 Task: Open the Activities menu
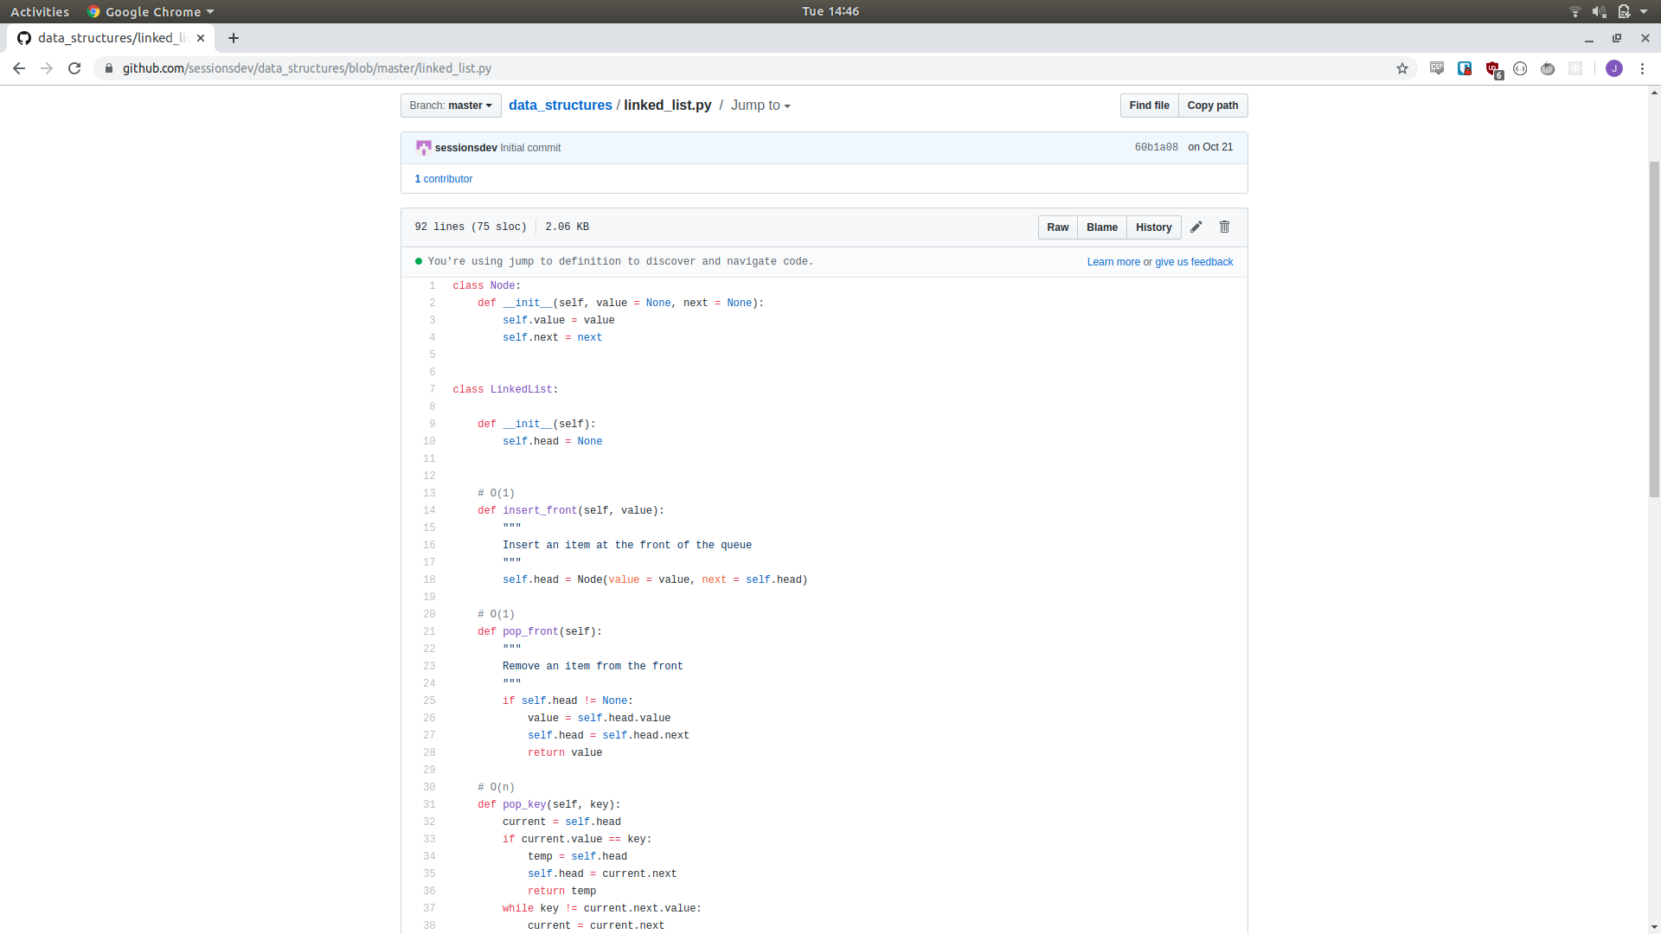[x=40, y=11]
